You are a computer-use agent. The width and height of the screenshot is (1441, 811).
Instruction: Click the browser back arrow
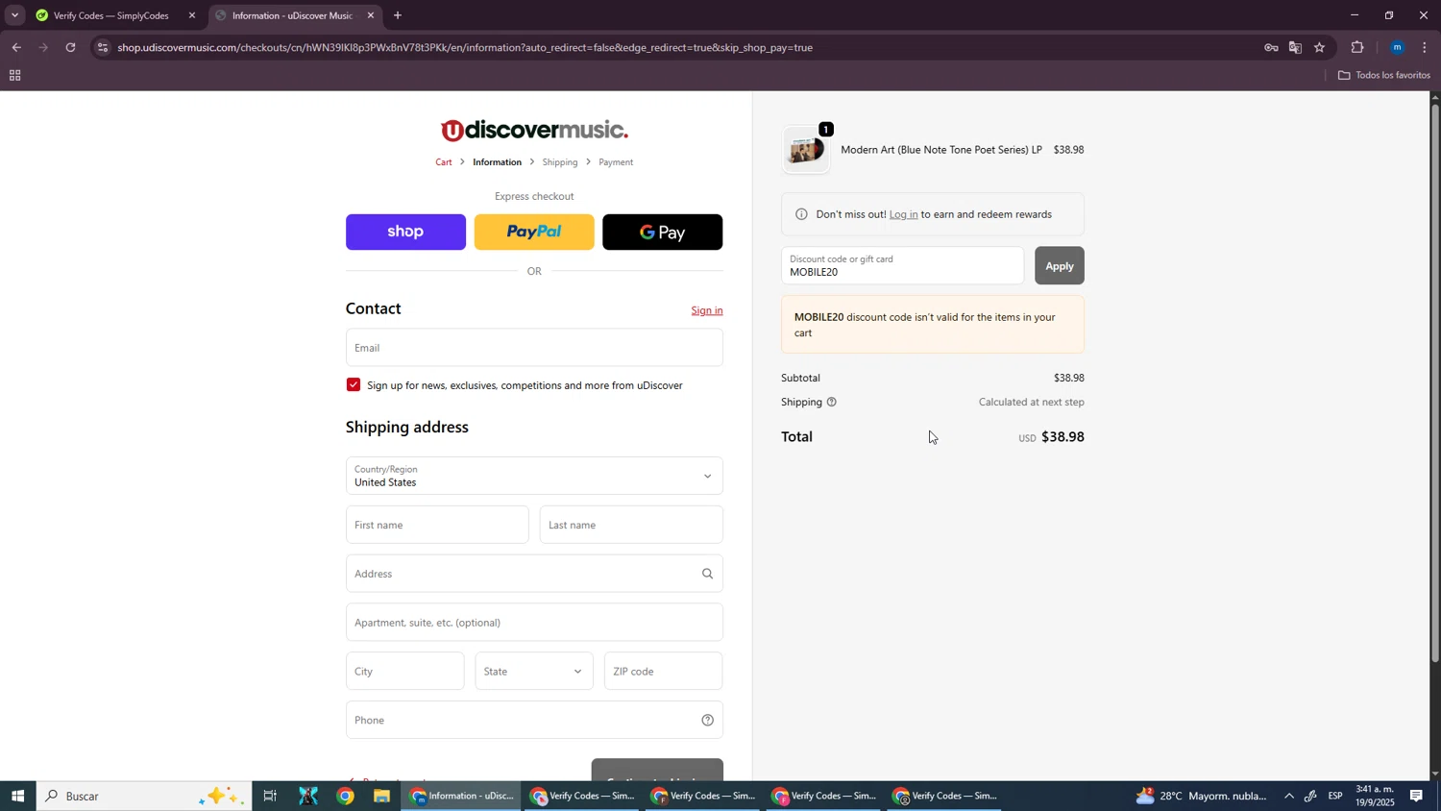16,47
